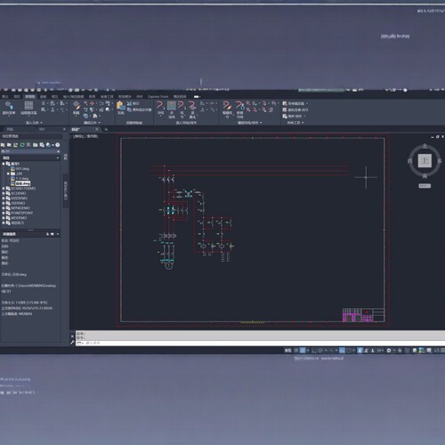
Task: Add a new drawing tab with plus button
Action: point(106,129)
